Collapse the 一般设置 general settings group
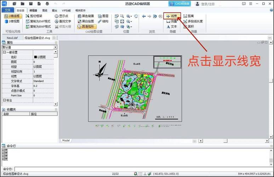The width and height of the screenshot is (274, 177). [x=4, y=52]
